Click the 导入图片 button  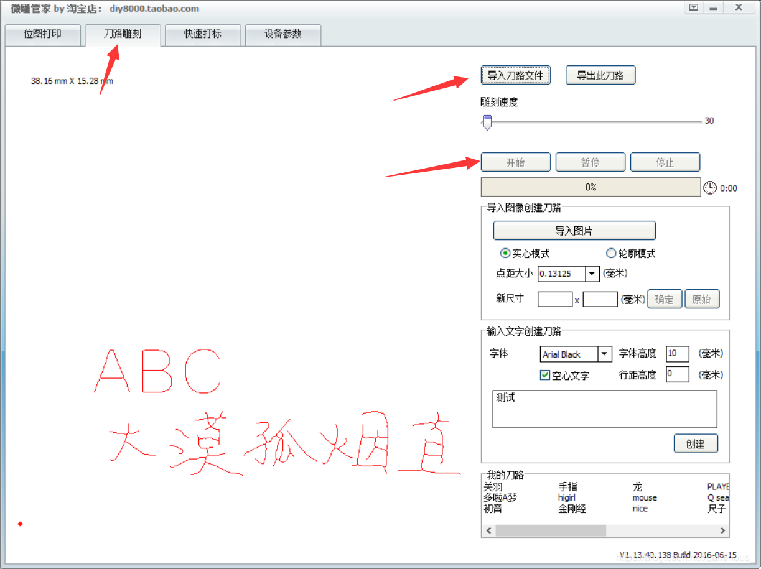[x=574, y=230]
